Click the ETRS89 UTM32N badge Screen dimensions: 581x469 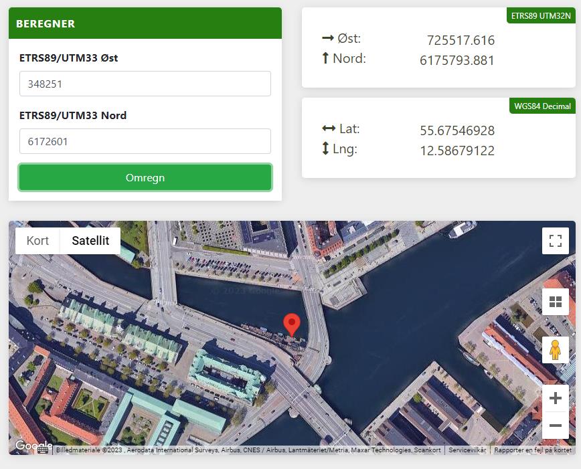(541, 15)
